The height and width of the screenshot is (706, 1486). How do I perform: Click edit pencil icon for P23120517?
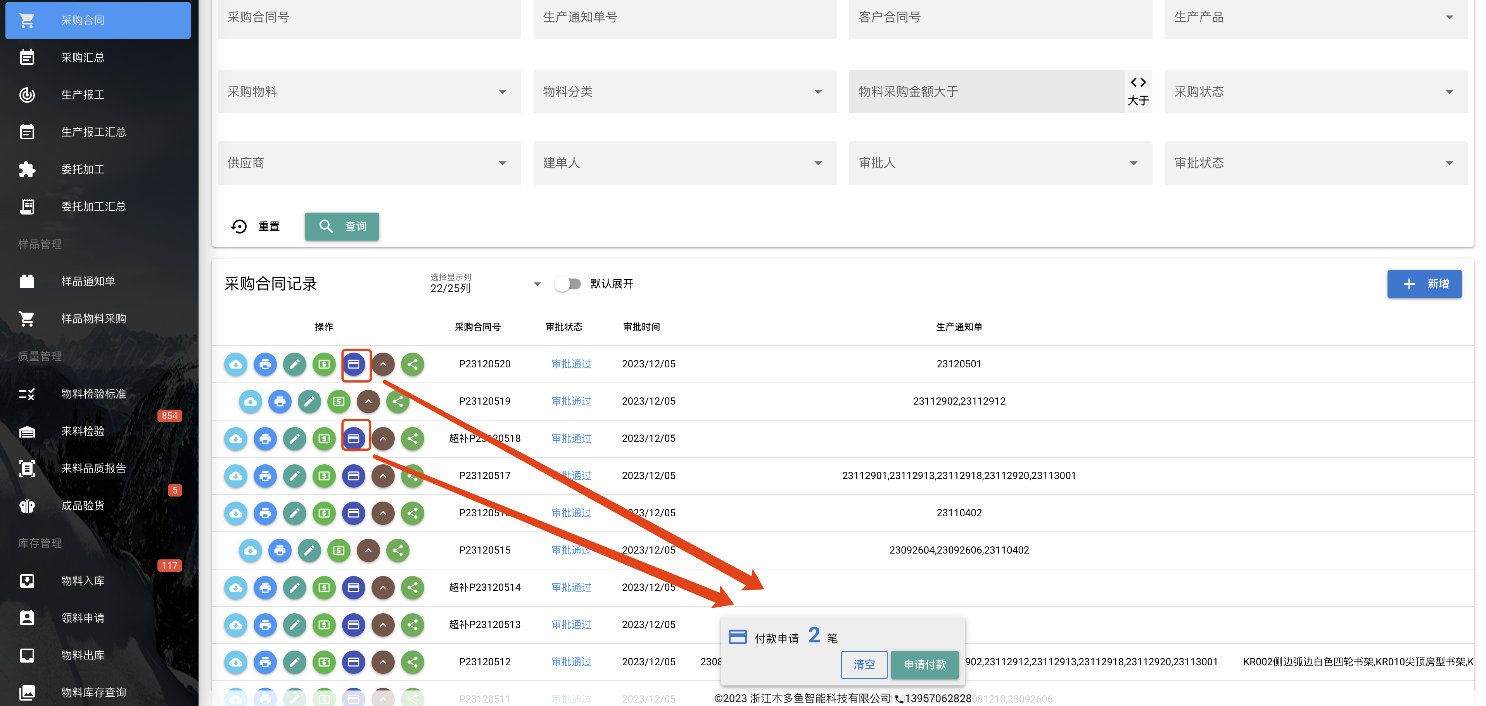tap(295, 476)
